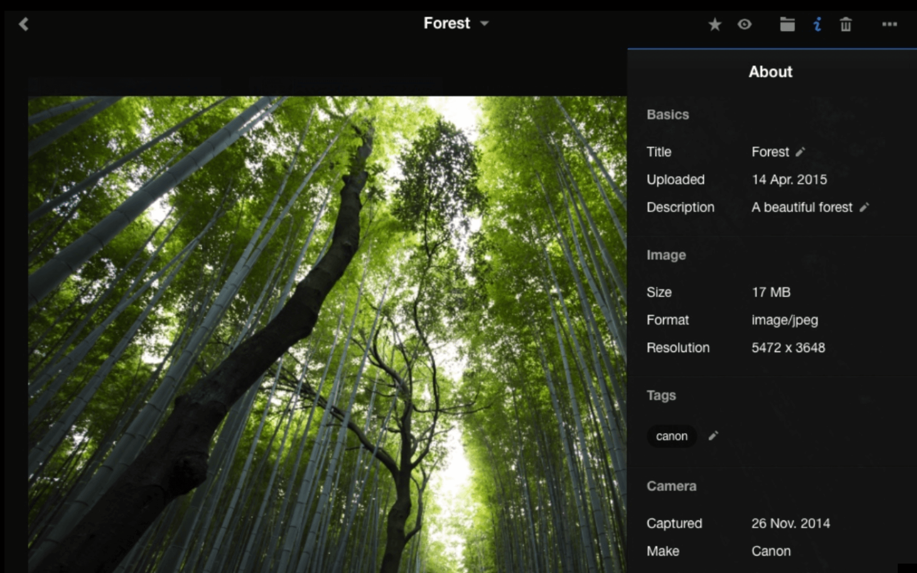Click the 'A beautiful forest' description text
This screenshot has height=573, width=917.
[x=801, y=207]
